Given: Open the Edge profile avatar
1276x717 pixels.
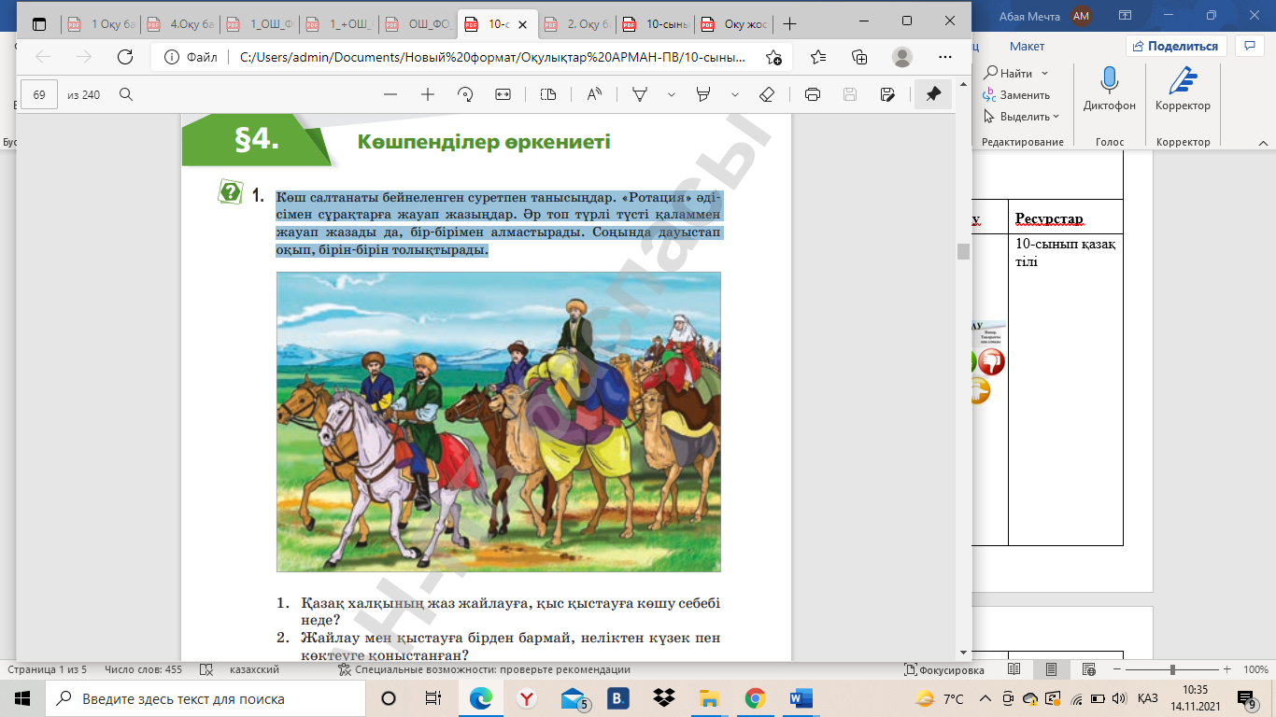Looking at the screenshot, I should pyautogui.click(x=901, y=57).
